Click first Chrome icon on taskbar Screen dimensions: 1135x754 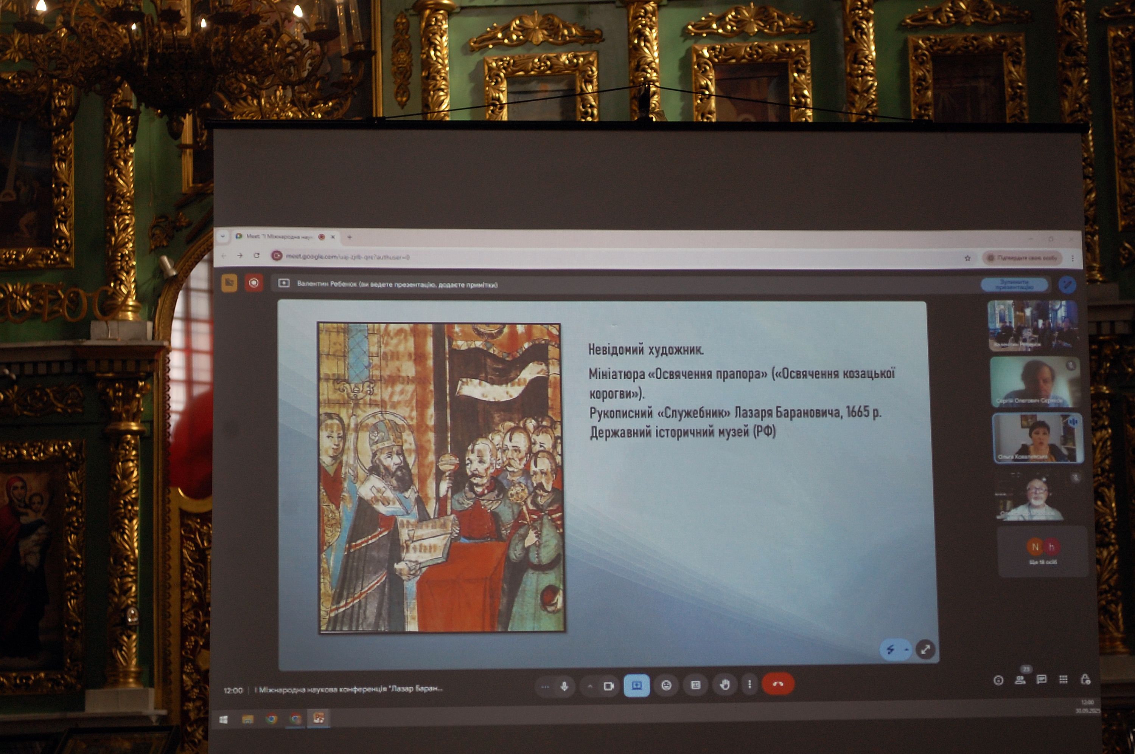[272, 719]
